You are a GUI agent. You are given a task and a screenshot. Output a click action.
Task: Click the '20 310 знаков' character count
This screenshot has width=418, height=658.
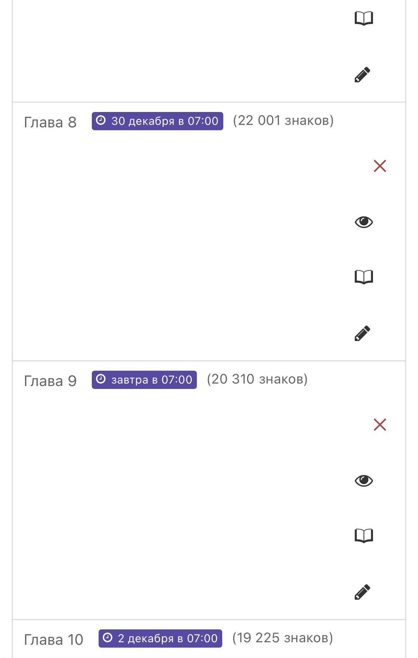click(x=257, y=379)
